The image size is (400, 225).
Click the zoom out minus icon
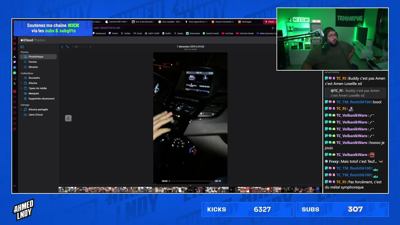pyautogui.click(x=73, y=47)
